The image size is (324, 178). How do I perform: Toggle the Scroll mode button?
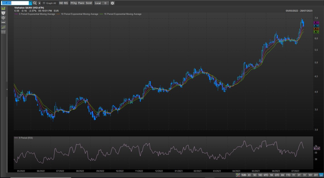tap(89, 3)
